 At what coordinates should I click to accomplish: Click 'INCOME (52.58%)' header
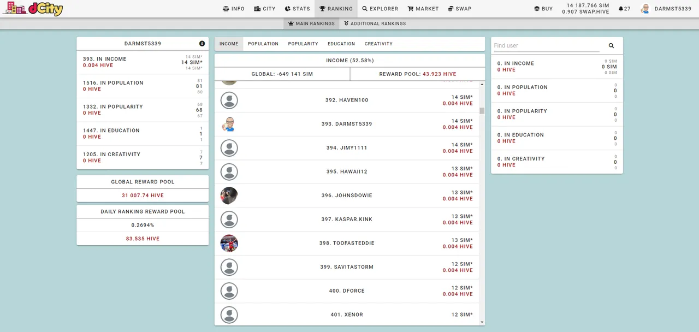[x=350, y=61]
